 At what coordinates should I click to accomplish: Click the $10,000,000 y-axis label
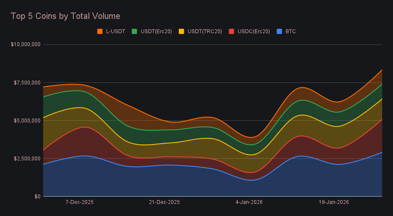[25, 44]
